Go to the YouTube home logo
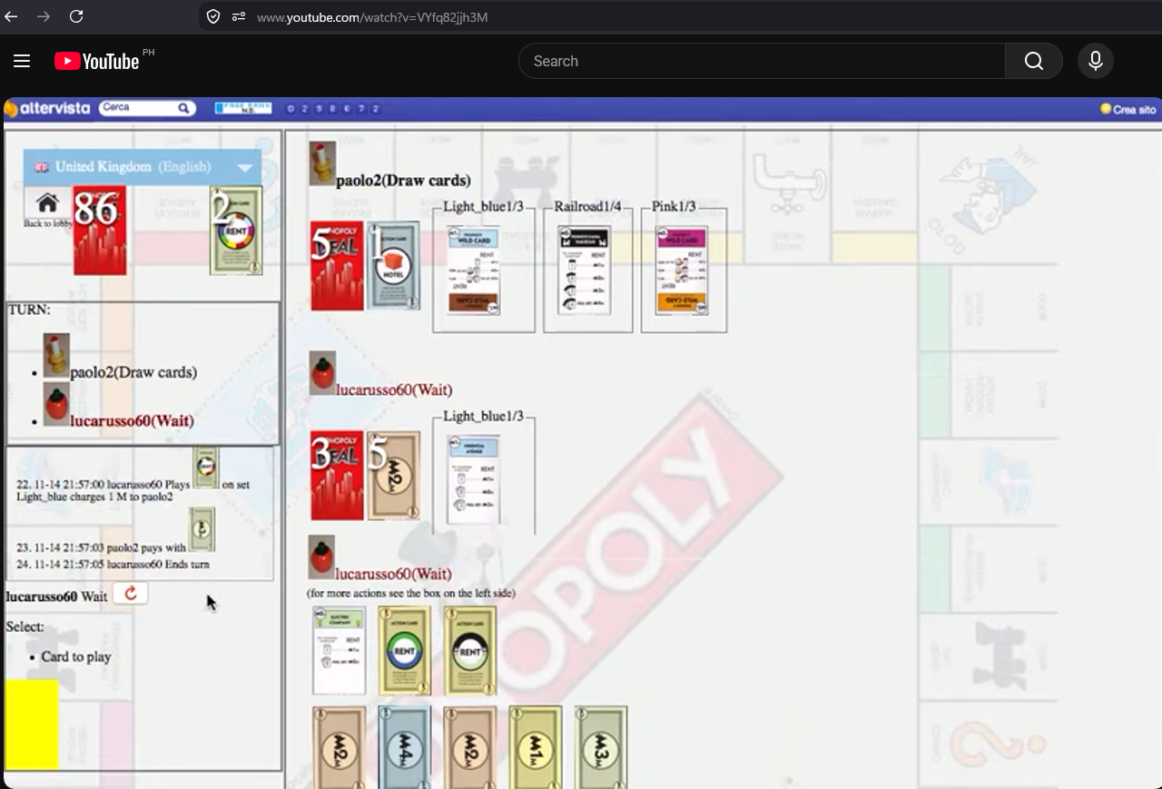1162x789 pixels. pyautogui.click(x=97, y=61)
